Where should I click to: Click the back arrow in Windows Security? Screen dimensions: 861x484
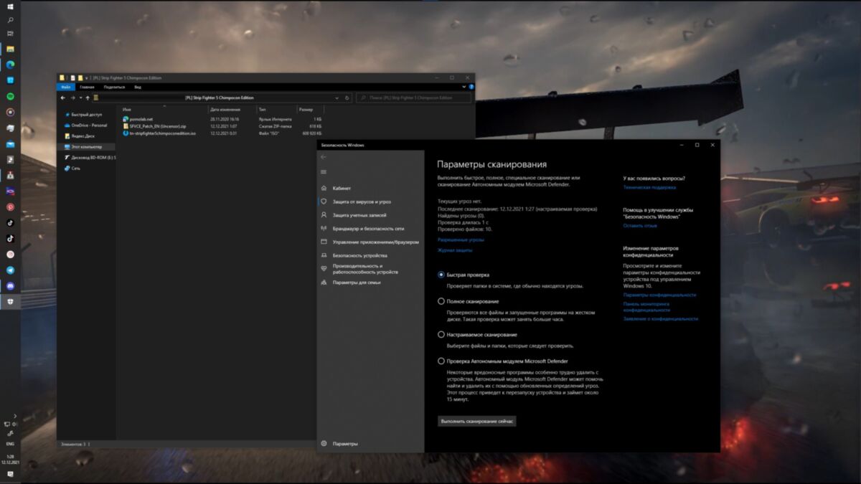coord(324,156)
